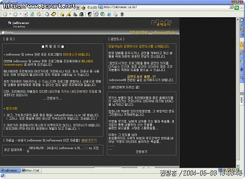This screenshot has width=245, height=179.
Task: Click the trash can toolbar icon
Action: 122,14
